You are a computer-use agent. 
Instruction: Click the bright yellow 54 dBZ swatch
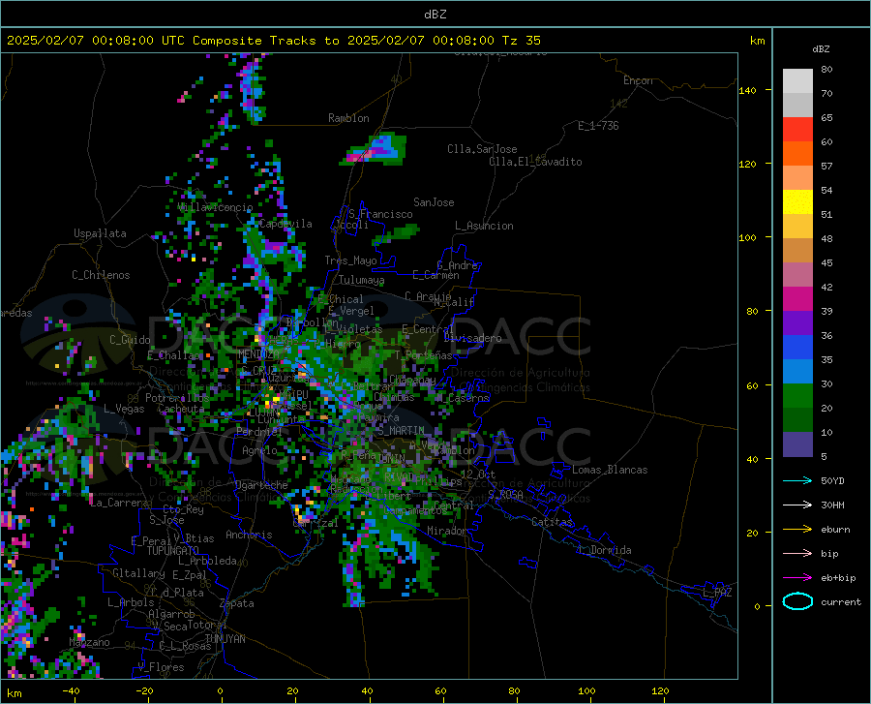coord(797,202)
